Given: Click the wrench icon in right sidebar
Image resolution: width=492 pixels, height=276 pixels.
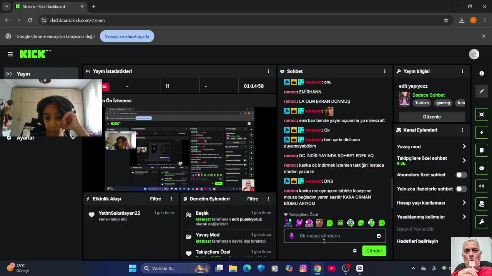Looking at the screenshot, I should click(x=482, y=222).
